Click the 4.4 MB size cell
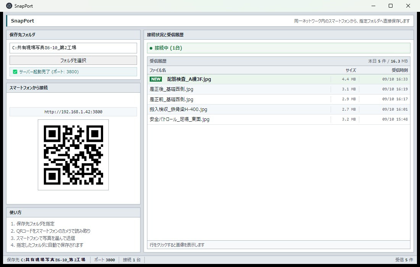This screenshot has height=267, width=420. pos(349,79)
